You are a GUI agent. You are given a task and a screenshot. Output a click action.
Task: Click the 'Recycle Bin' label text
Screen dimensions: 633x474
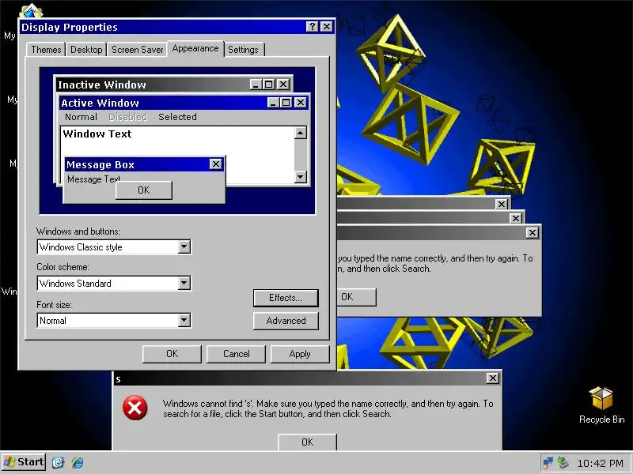tap(601, 419)
